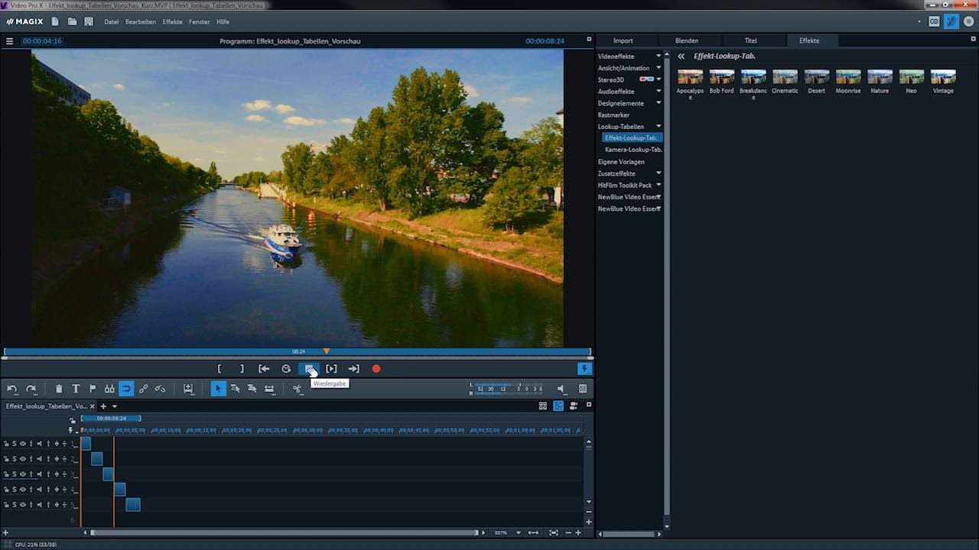
Task: Jump to the range start
Action: pos(264,369)
